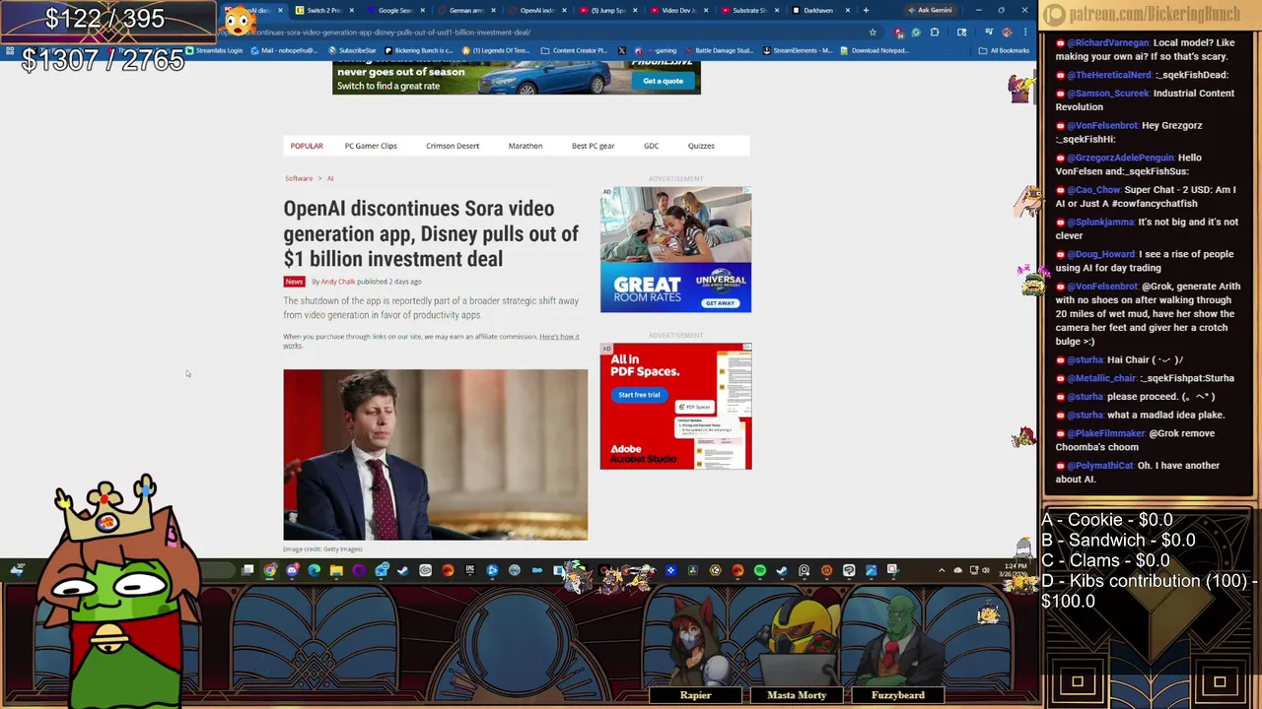Image resolution: width=1262 pixels, height=709 pixels.
Task: Open the Extensions puzzle icon in Chrome toolbar
Action: 934,32
